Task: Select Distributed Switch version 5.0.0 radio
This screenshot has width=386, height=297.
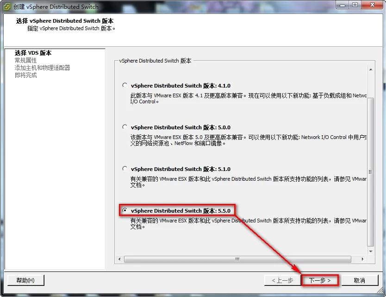Action: tap(125, 127)
